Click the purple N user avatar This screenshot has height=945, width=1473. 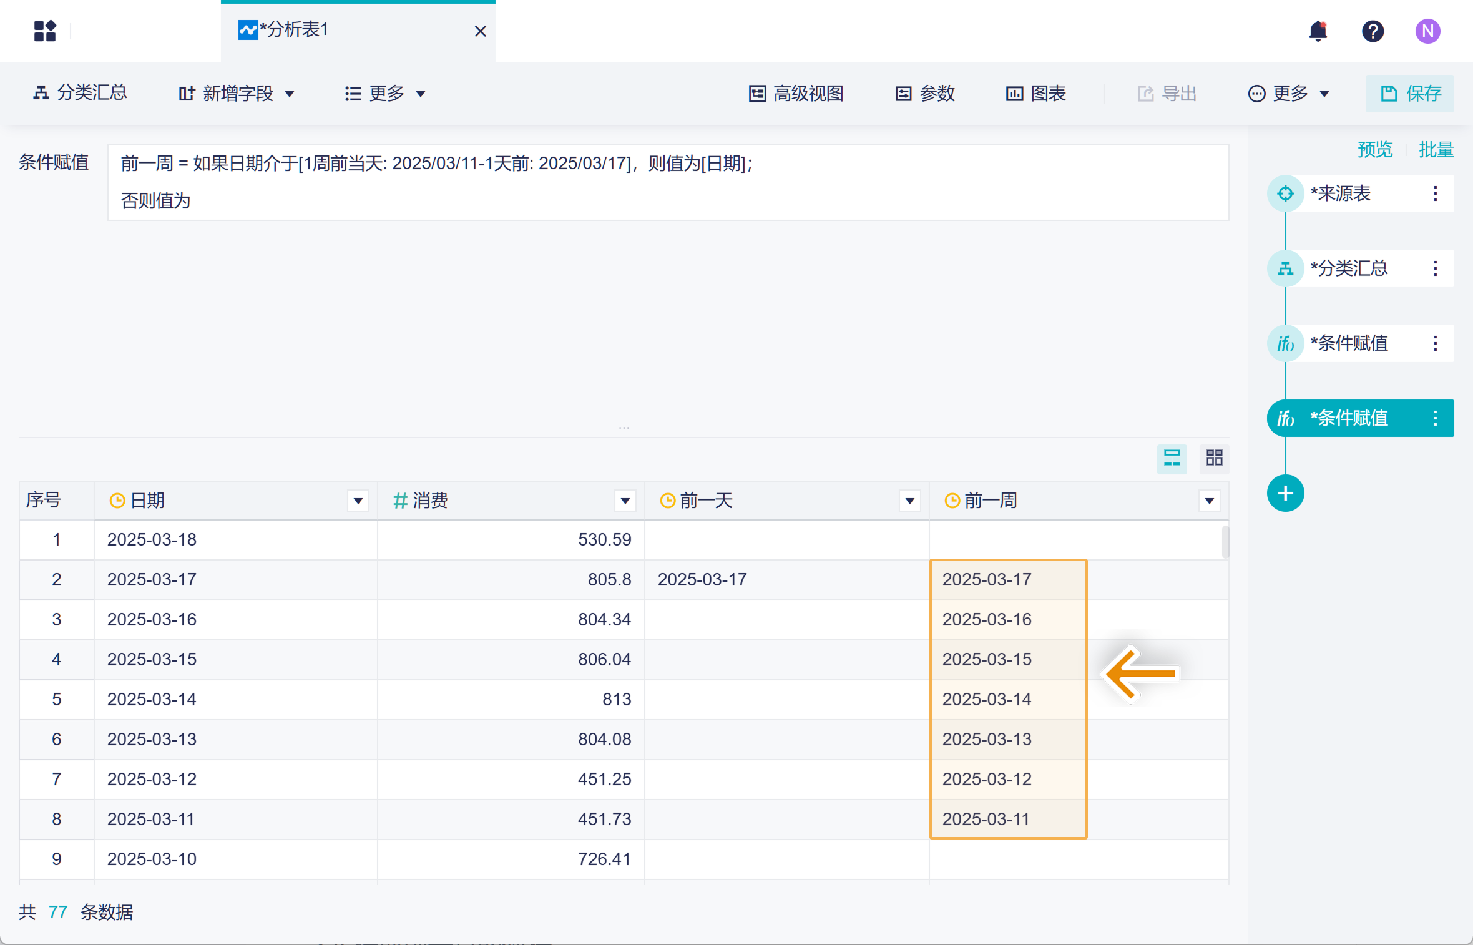1427,31
